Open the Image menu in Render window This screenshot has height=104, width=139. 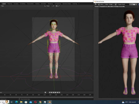tap(111, 4)
